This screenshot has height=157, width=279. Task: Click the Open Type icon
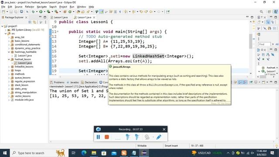(x=78, y=12)
